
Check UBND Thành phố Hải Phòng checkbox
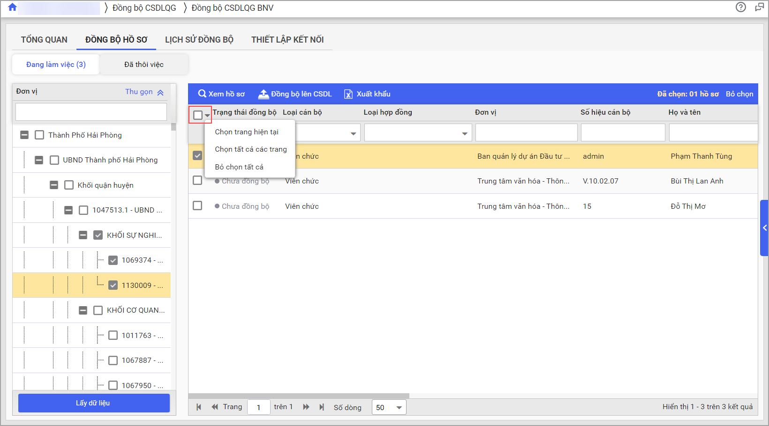click(x=54, y=160)
